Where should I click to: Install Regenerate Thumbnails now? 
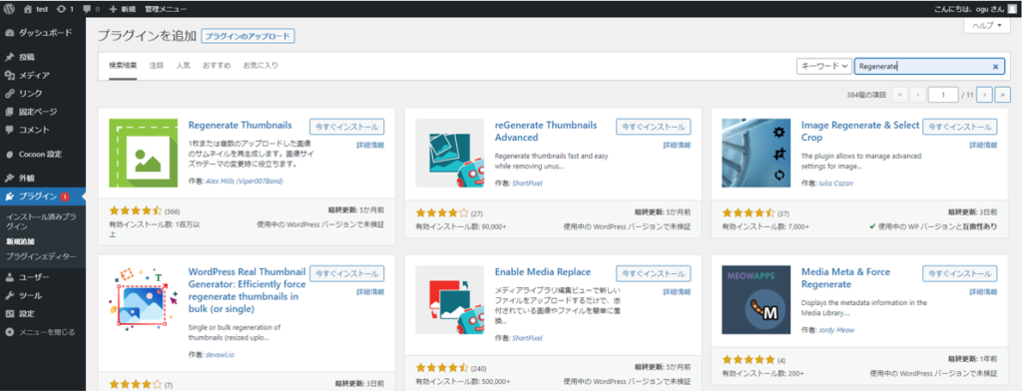[346, 127]
